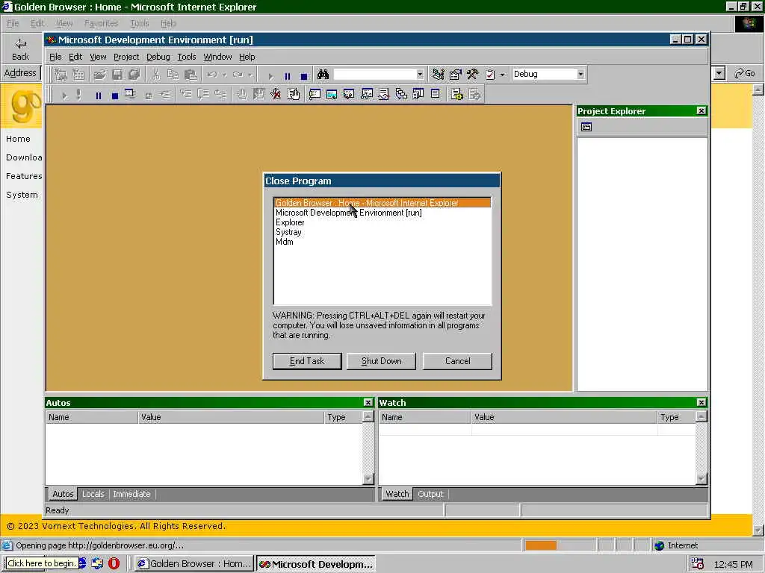
Task: Click the Add Item toolbar icon
Action: [78, 75]
